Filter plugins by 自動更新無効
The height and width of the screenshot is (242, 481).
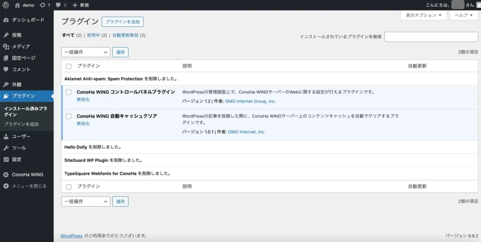pyautogui.click(x=125, y=35)
